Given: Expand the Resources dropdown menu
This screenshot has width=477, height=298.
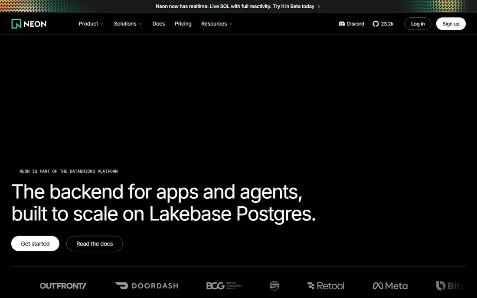Looking at the screenshot, I should coord(216,24).
